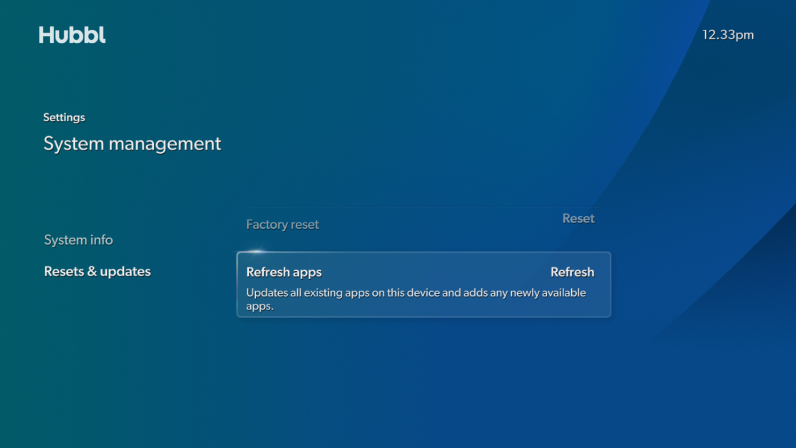Activate the Reset action for Factory reset

pos(578,218)
